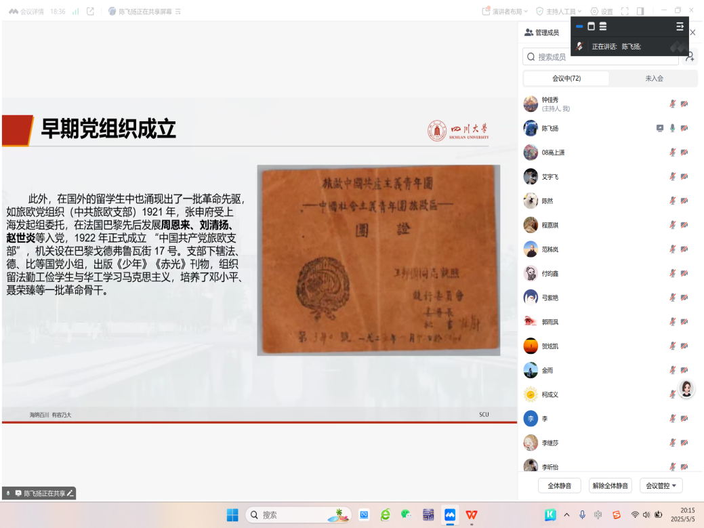Open the invite member icon beside search
The image size is (704, 528).
click(x=690, y=57)
